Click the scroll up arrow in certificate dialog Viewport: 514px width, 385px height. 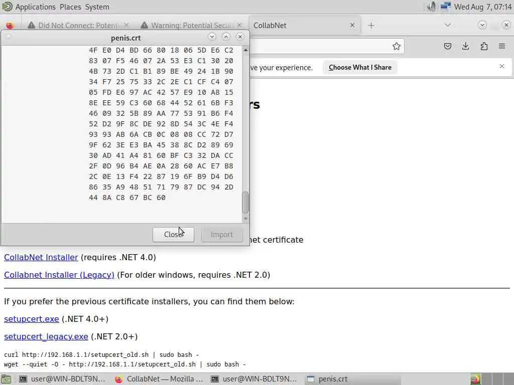[x=245, y=50]
